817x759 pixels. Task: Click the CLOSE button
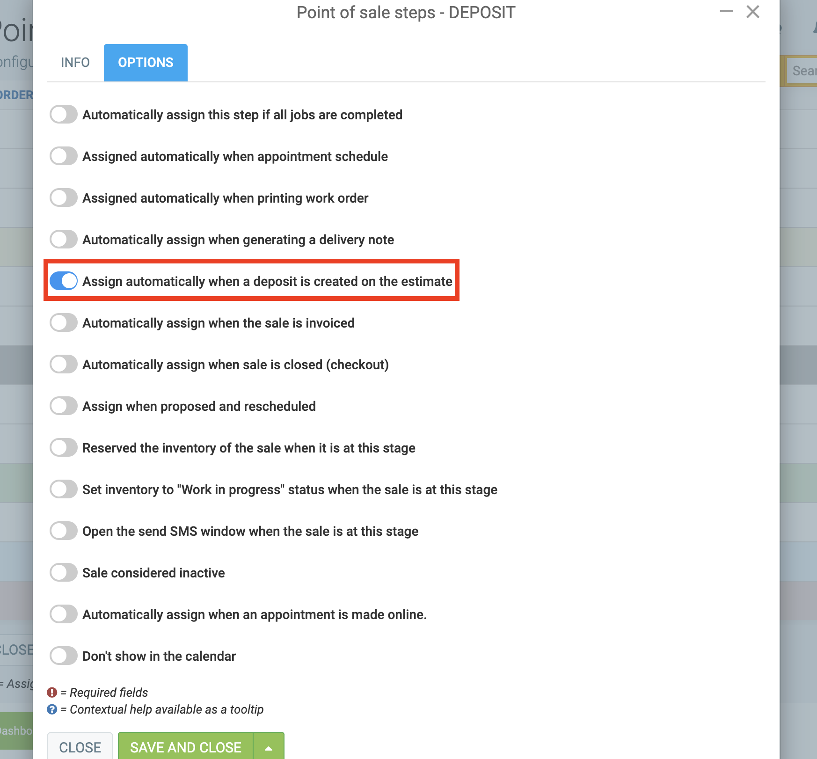pyautogui.click(x=80, y=747)
